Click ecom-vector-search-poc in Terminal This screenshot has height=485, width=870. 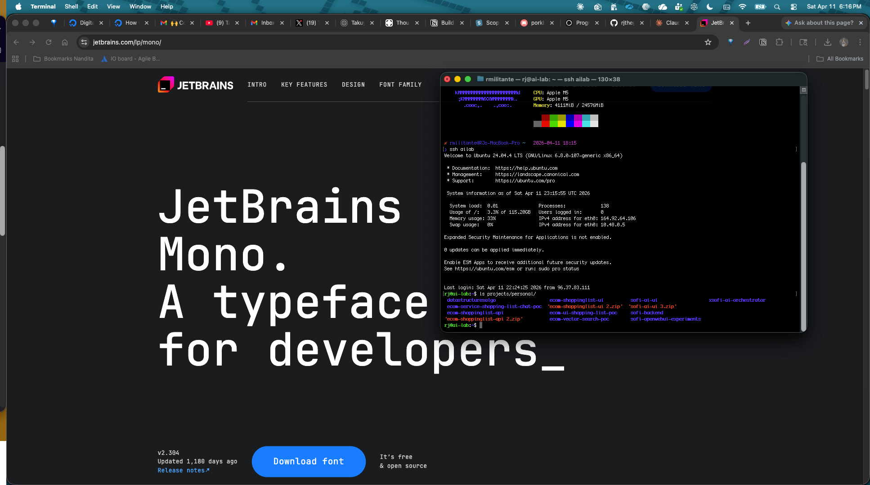click(x=579, y=319)
